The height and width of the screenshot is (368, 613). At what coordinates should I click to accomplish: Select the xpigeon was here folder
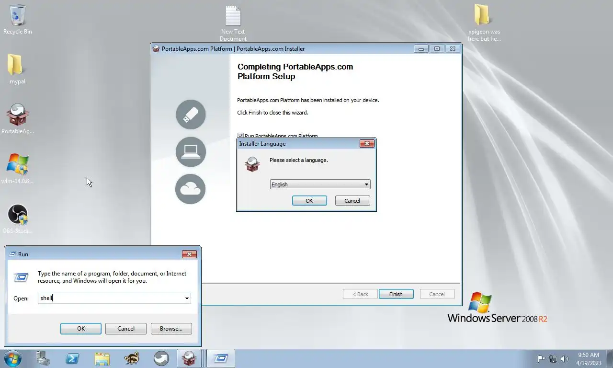[x=484, y=23]
